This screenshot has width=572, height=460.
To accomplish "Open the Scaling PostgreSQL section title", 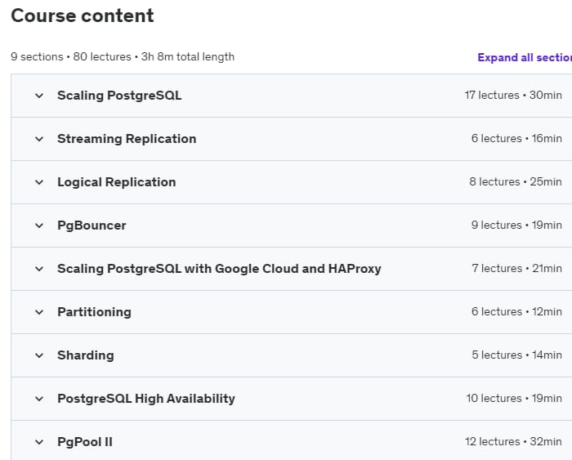I will [x=119, y=96].
